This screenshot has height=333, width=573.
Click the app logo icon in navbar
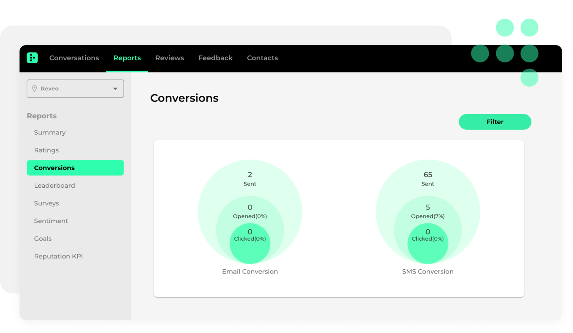[x=32, y=58]
